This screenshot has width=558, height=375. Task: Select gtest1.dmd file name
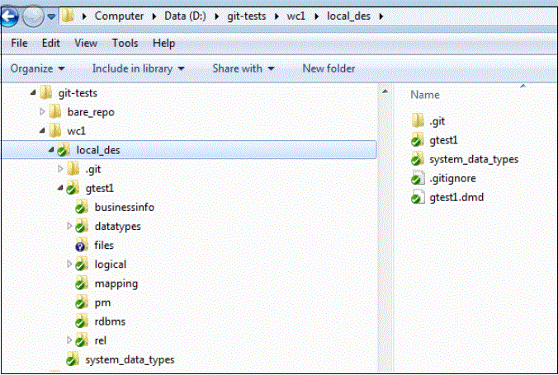coord(456,197)
